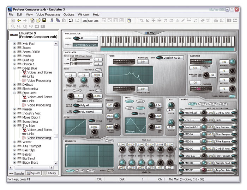This screenshot has width=247, height=190.
Task: Select Voice Processing under Deep Blue
Action: pyautogui.click(x=39, y=80)
